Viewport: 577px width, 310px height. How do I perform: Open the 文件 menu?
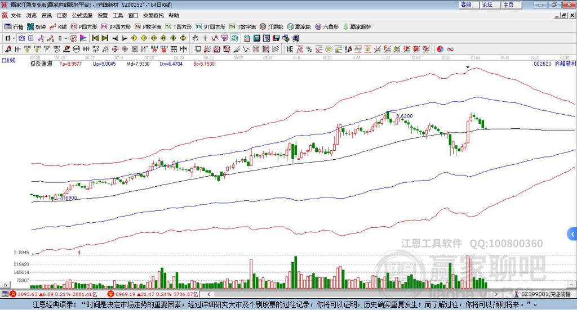pos(16,15)
